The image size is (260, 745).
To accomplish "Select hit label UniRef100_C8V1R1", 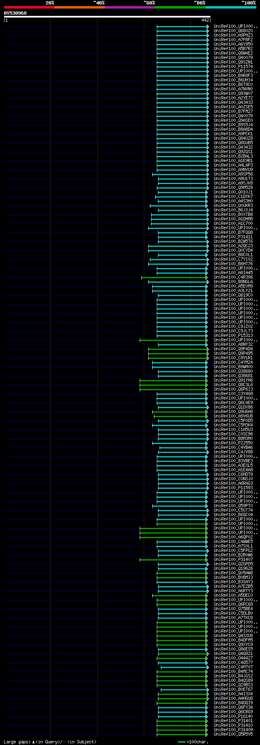I will (233, 358).
